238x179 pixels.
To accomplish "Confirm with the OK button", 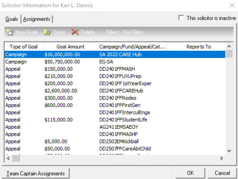I will (x=190, y=173).
